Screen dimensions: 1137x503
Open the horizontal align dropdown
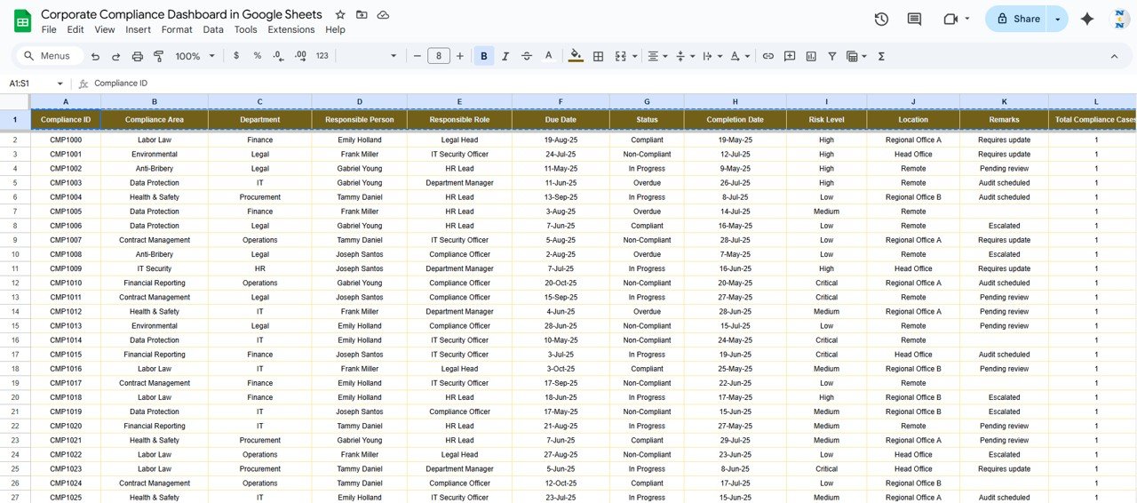pos(656,56)
